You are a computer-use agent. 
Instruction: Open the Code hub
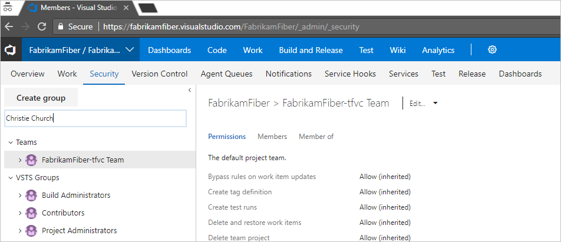(217, 50)
